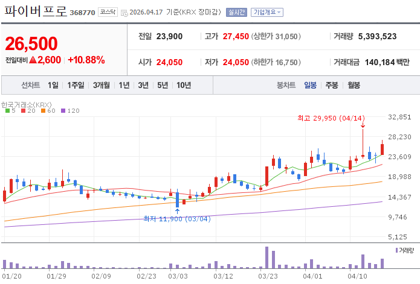
Task: Click the calendar clock icon beside the date
Action: (x=124, y=13)
